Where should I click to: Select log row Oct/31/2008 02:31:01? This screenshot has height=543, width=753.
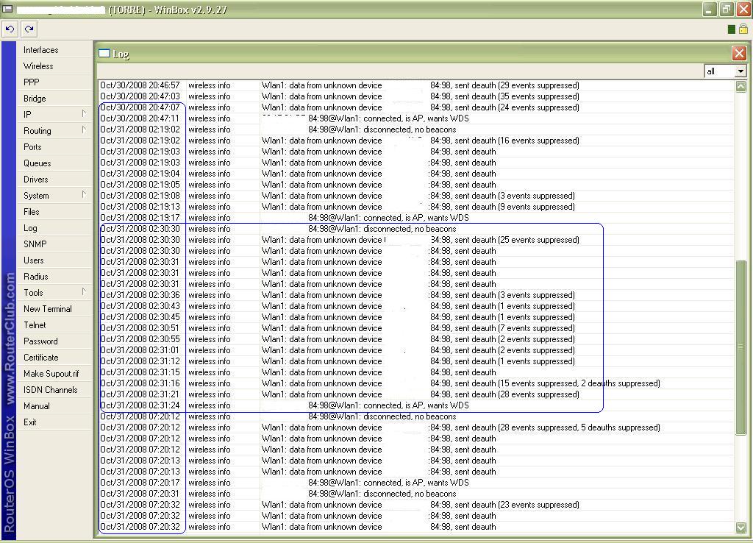pos(416,351)
